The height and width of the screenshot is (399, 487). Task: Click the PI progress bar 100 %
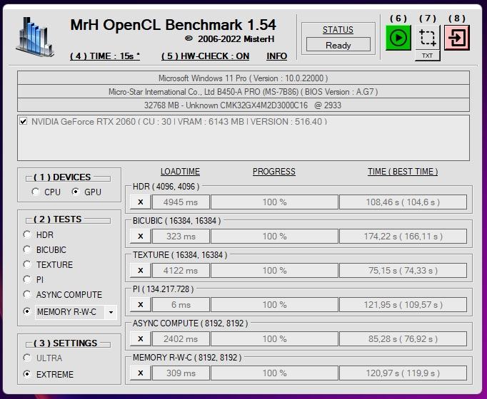point(274,304)
